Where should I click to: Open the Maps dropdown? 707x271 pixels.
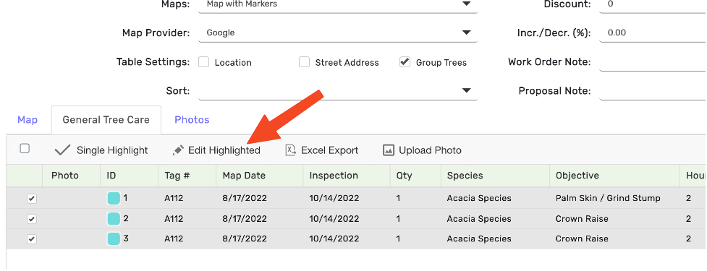[x=338, y=5]
